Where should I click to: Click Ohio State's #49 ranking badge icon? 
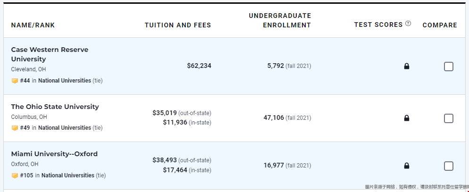[15, 128]
